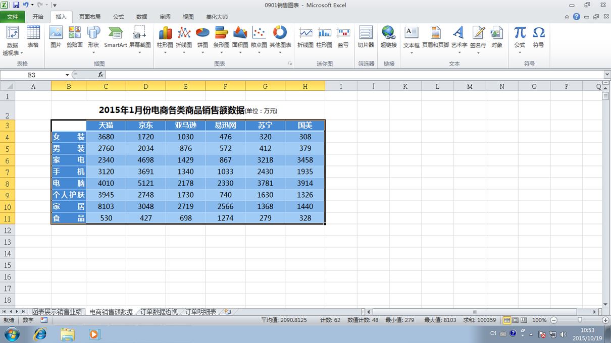Insert a pie chart (饼图)
Screen dimensions: 611x343
pos(202,40)
